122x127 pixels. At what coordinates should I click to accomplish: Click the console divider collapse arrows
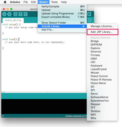[3, 92]
